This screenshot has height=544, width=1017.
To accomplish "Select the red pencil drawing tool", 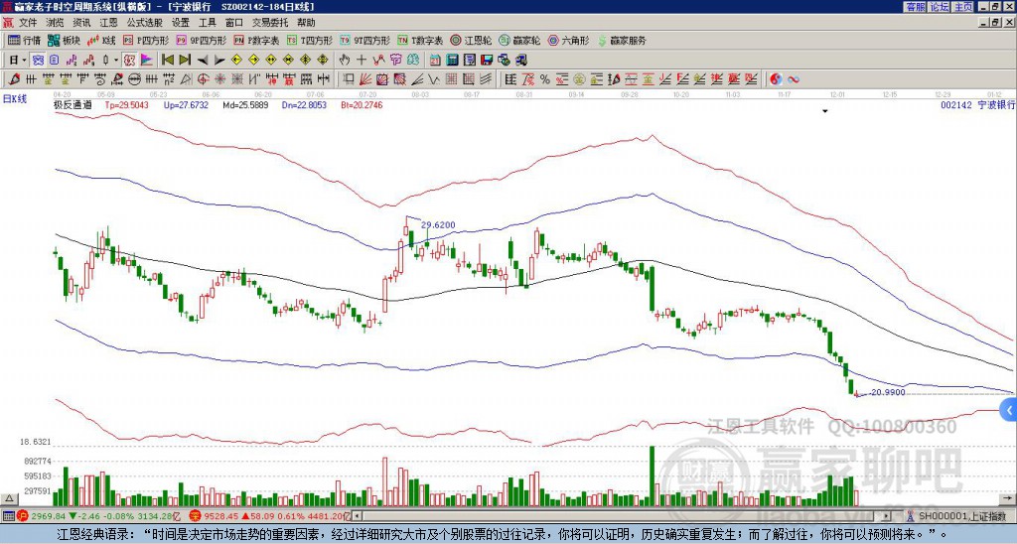I will [13, 79].
